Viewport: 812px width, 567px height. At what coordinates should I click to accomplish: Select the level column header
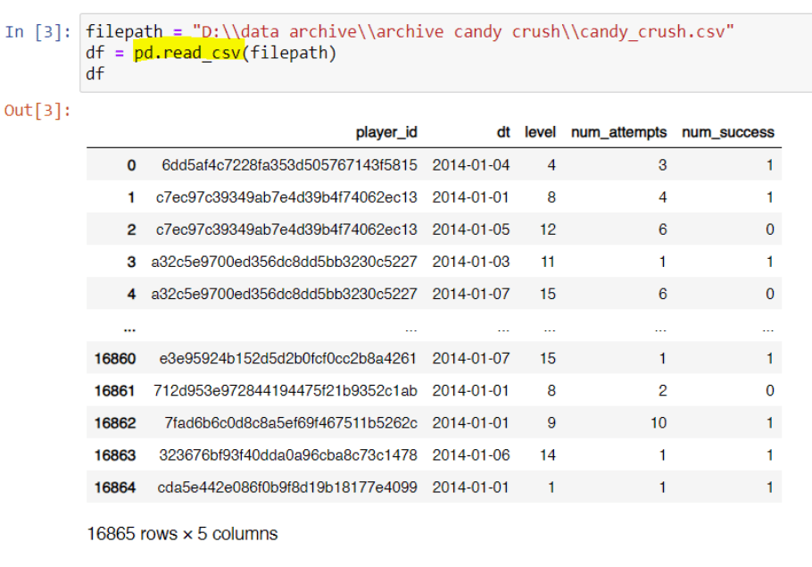(x=540, y=132)
